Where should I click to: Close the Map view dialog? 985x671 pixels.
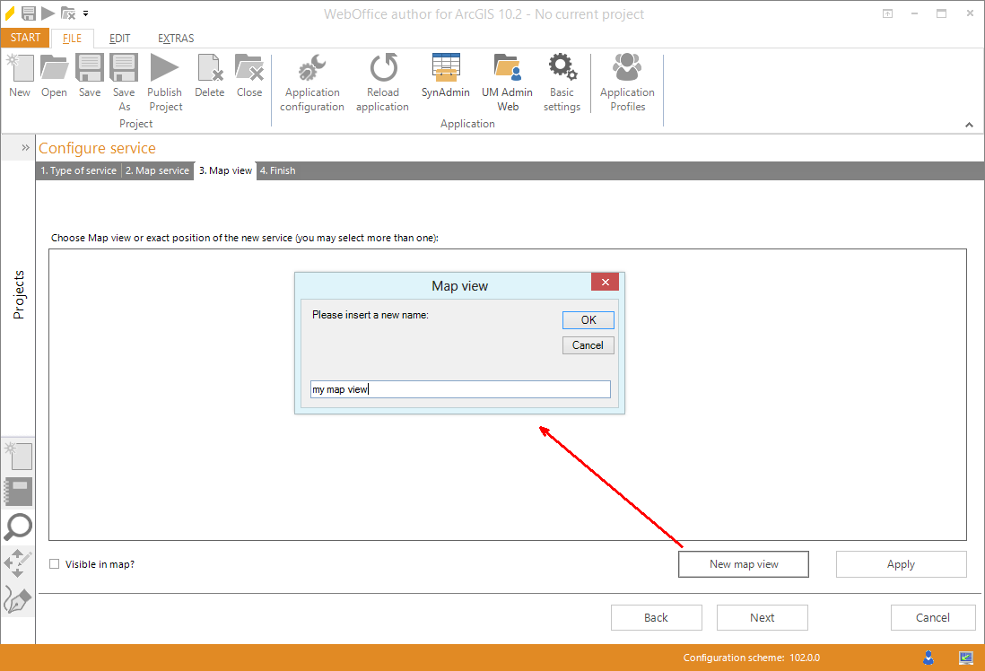point(605,281)
